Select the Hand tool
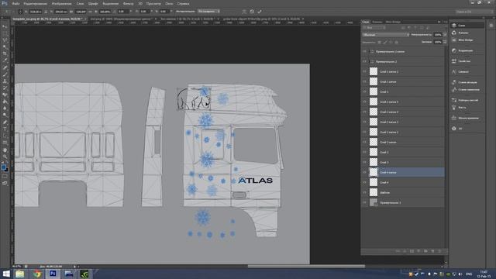The height and width of the screenshot is (279, 496). [x=5, y=150]
